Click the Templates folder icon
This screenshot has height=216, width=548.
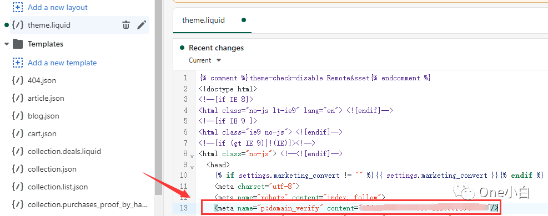[x=18, y=44]
